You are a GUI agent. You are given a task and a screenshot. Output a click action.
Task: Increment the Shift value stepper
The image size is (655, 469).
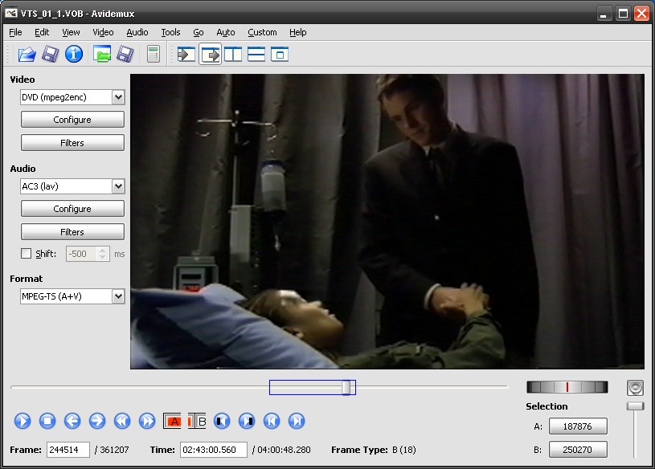(x=102, y=251)
